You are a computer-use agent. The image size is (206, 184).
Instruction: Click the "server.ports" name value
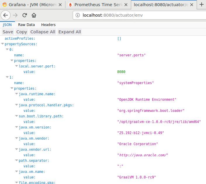[x=131, y=55]
